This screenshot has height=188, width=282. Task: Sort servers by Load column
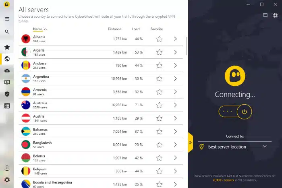click(x=136, y=29)
